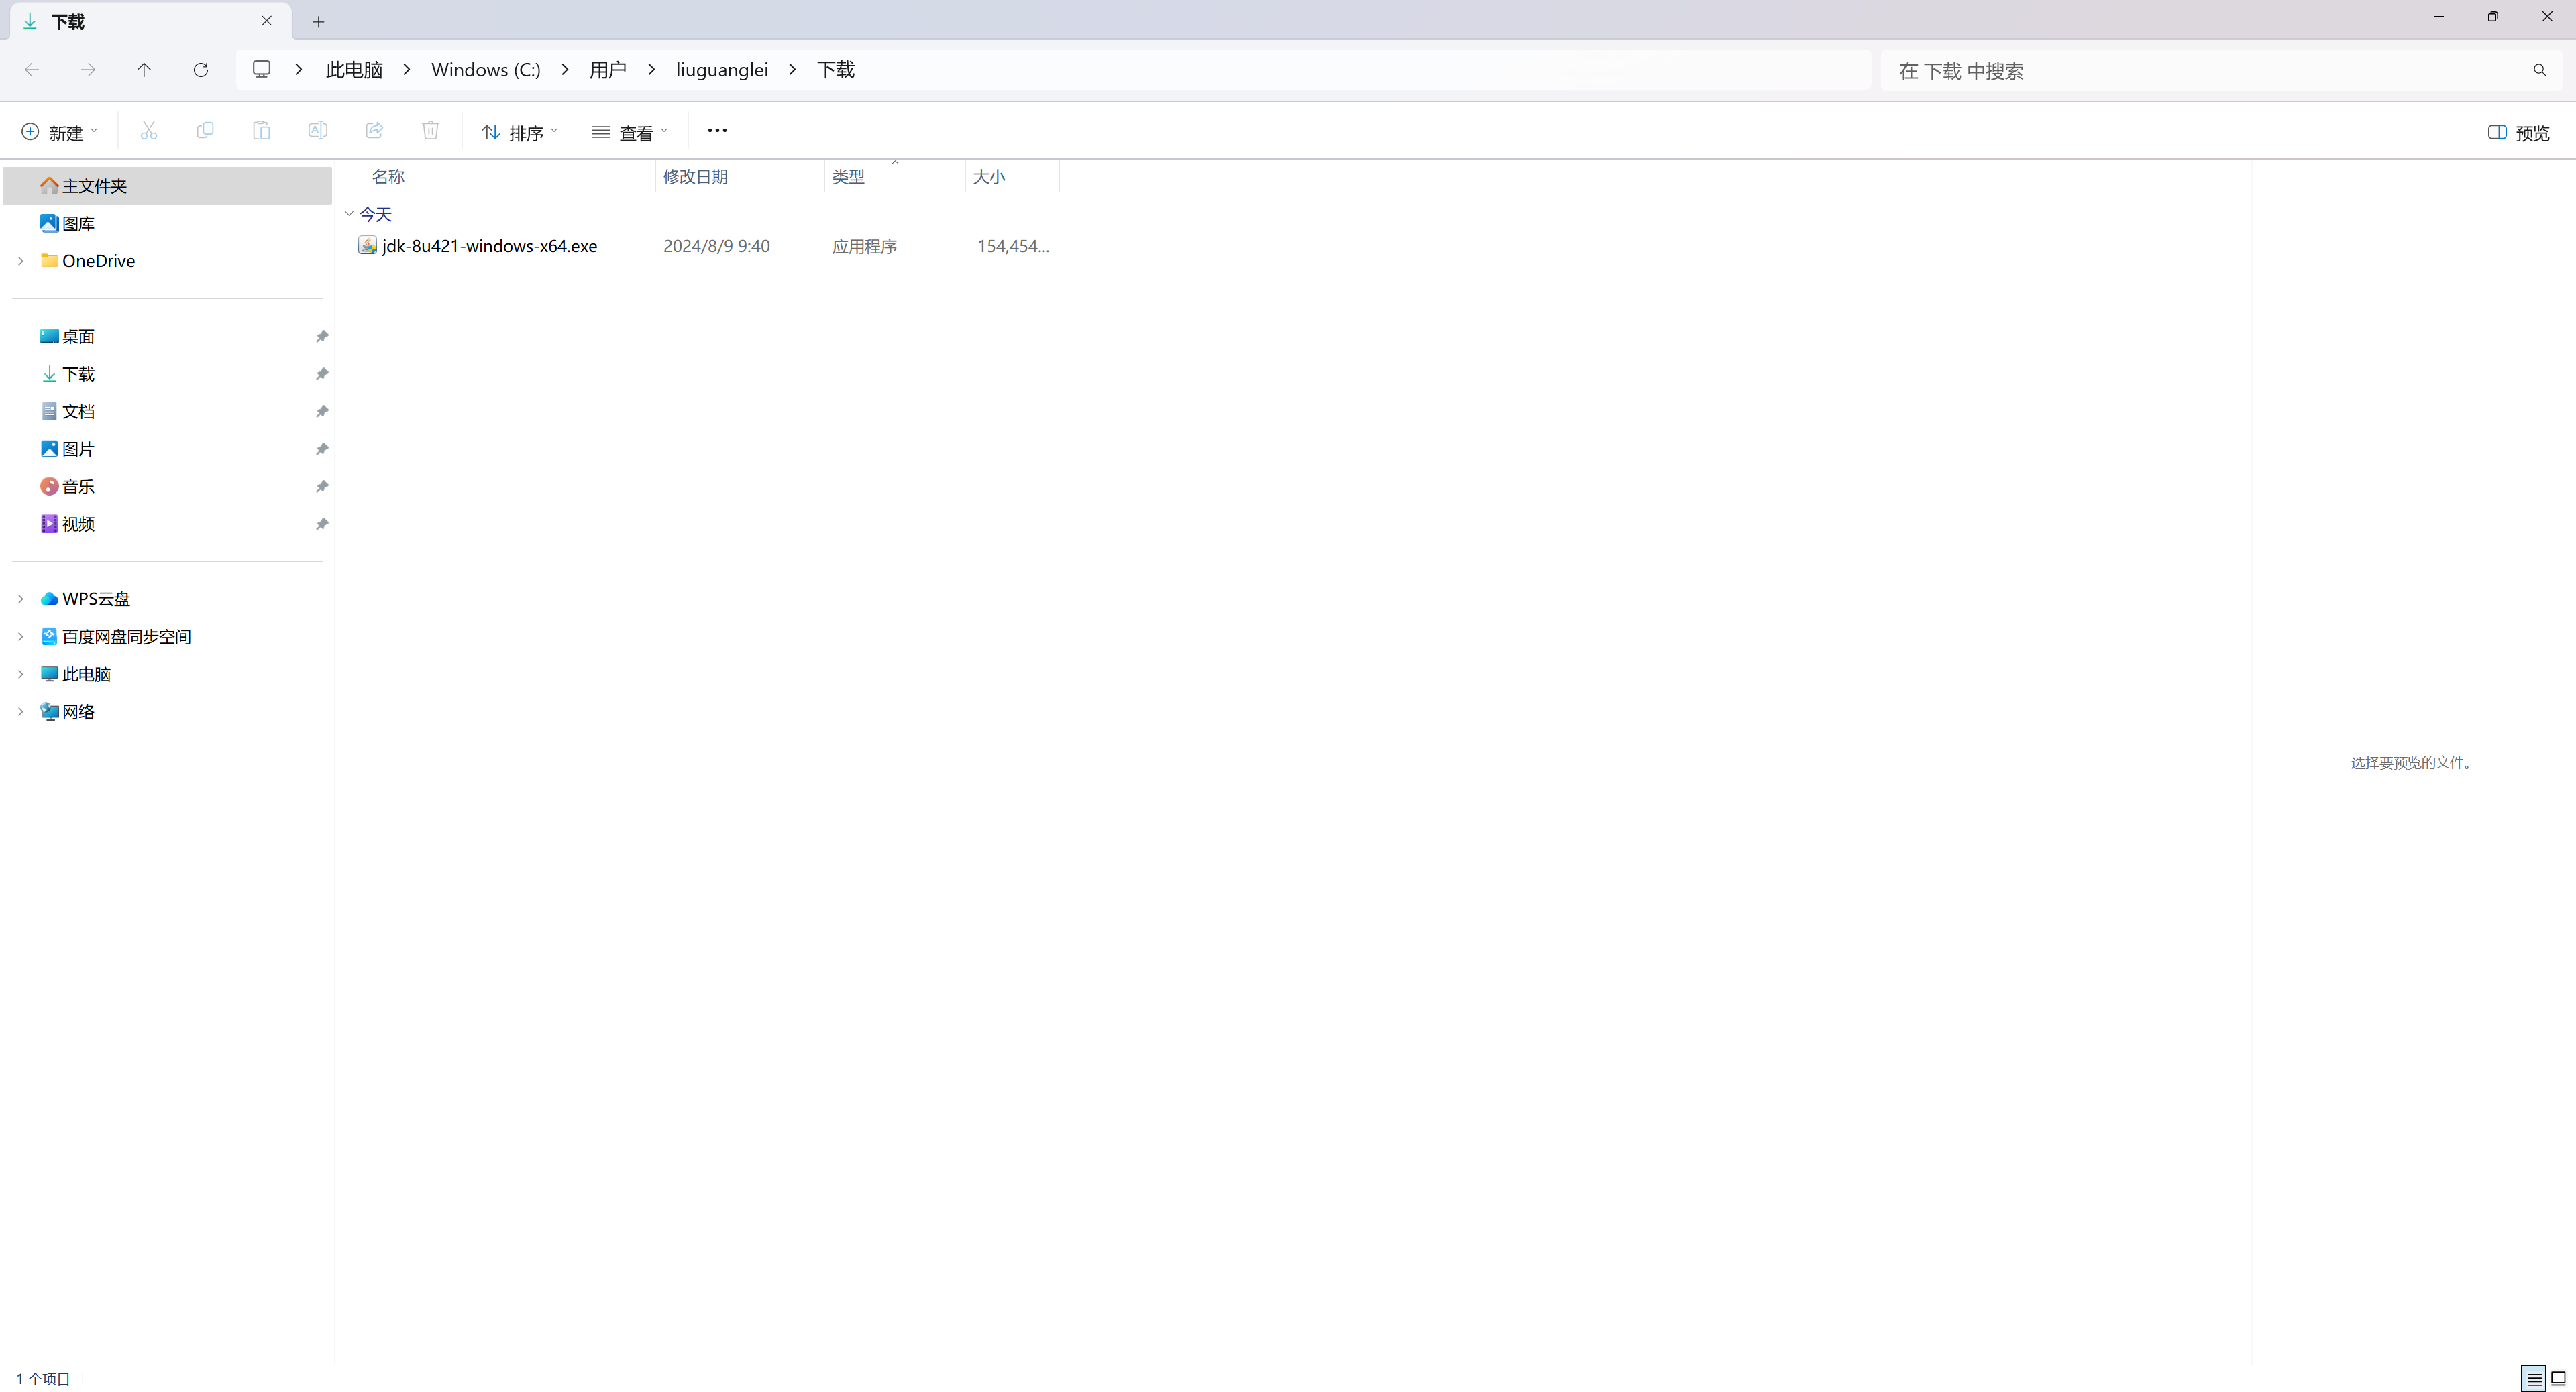Screen dimensions: 2576x1392
Task: Open a new tab with the plus icon
Action: 318,22
